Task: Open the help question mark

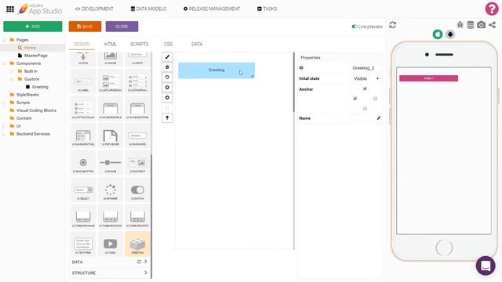Action: [492, 9]
